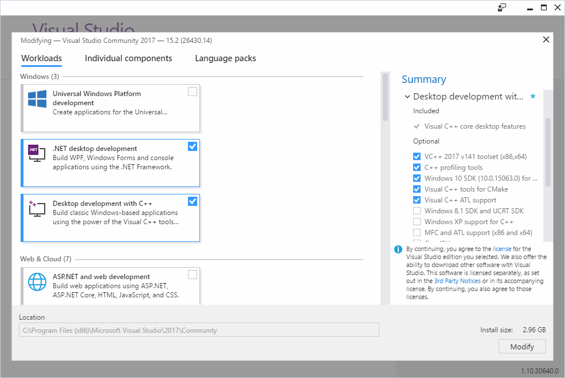Uncheck Windows 10 SDK (10.0.15063.0) option

[417, 178]
